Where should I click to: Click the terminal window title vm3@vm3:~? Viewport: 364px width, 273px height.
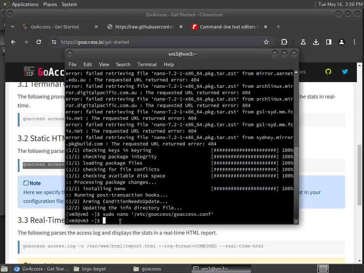coord(182,54)
